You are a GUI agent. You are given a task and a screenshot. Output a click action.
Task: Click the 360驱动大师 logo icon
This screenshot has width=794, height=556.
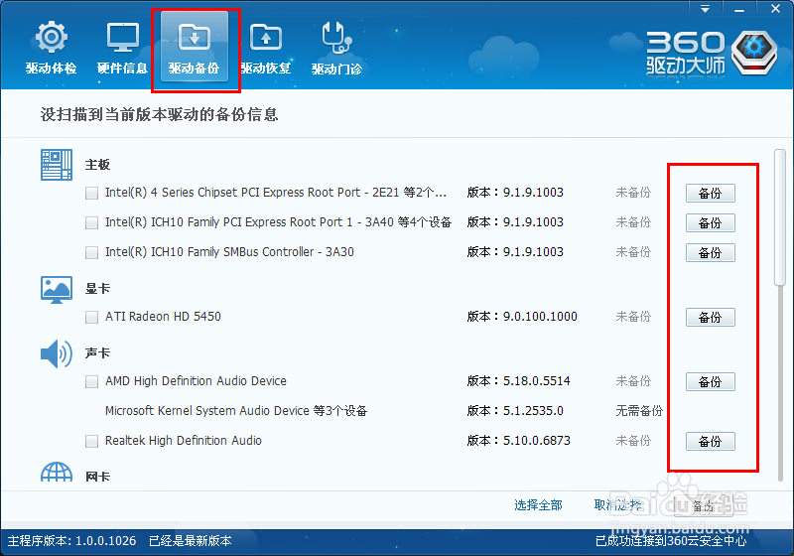(754, 52)
